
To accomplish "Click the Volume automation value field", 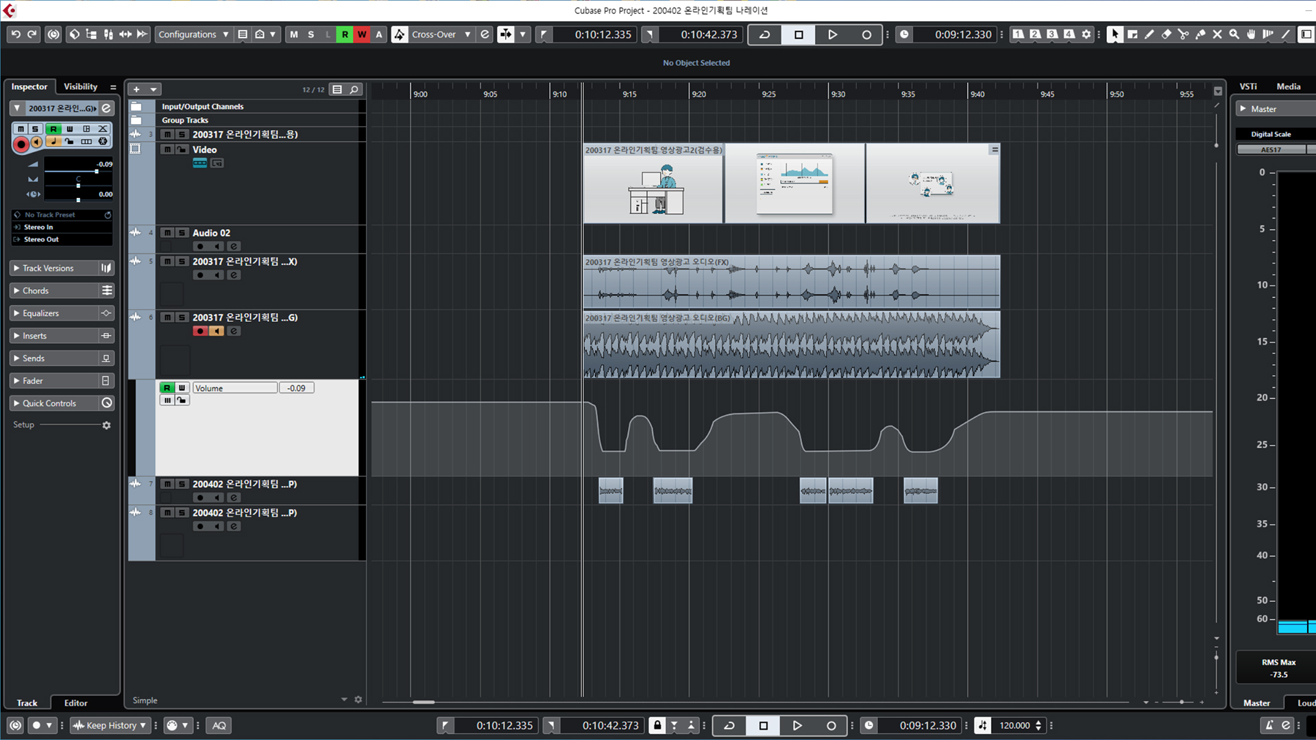I will point(296,388).
